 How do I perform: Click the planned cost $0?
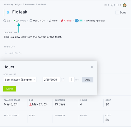point(107,104)
